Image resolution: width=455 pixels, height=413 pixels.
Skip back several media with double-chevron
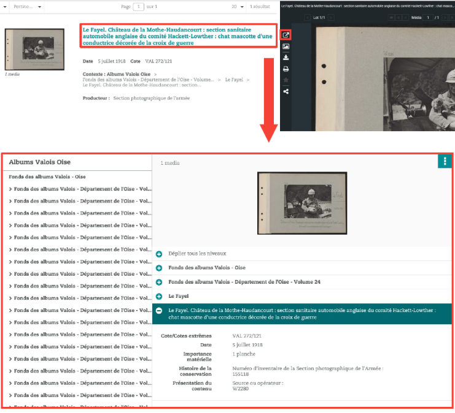point(399,18)
